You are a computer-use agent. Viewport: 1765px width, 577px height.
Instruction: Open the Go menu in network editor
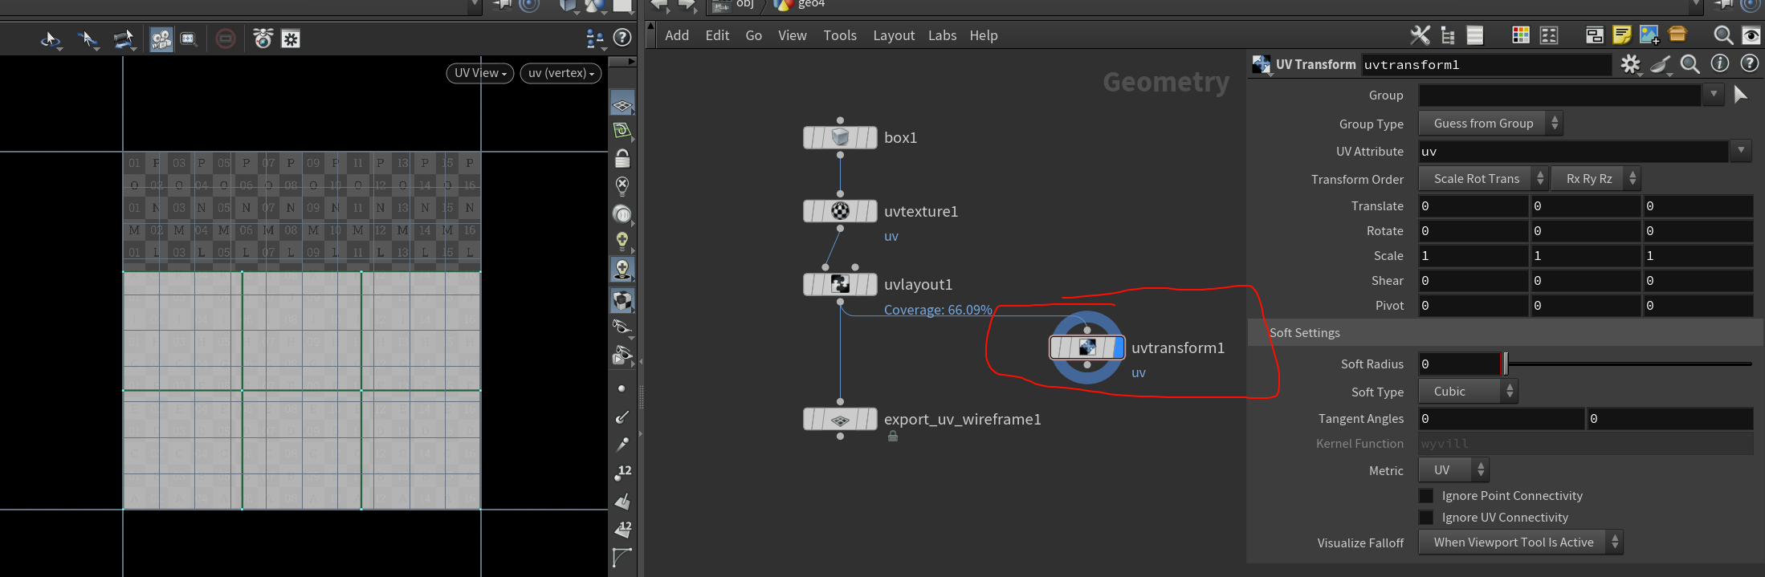click(x=753, y=35)
